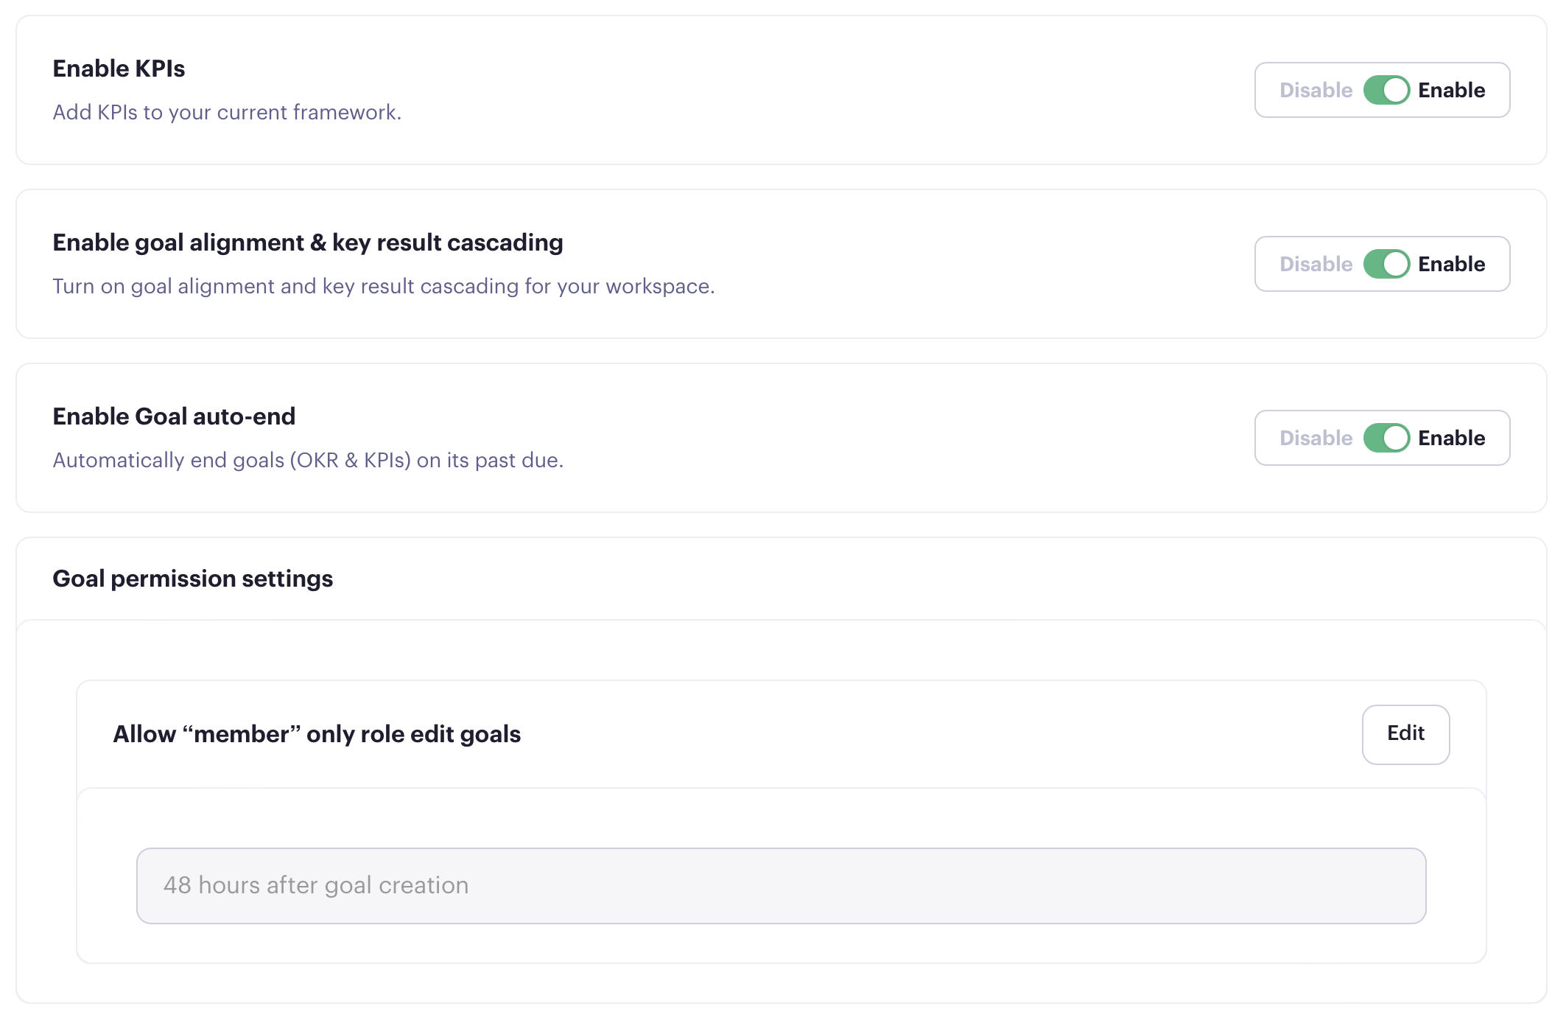Click Disable label for Enable KPIs
This screenshot has height=1023, width=1566.
(1316, 90)
